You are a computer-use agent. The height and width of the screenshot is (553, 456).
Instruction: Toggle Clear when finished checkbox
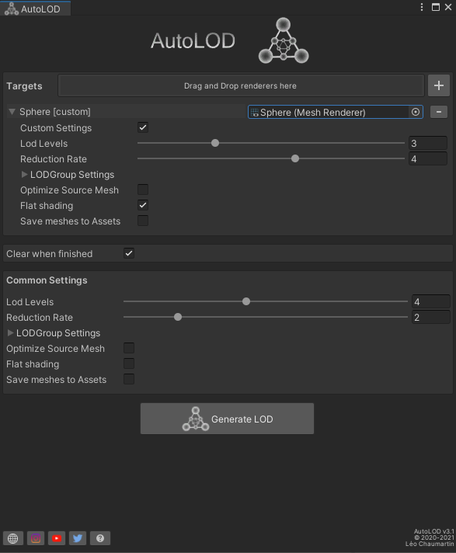tap(129, 253)
